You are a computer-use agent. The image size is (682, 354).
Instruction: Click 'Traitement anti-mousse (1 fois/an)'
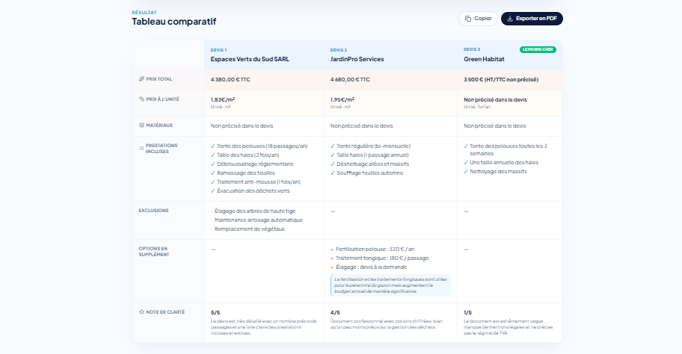pyautogui.click(x=258, y=182)
